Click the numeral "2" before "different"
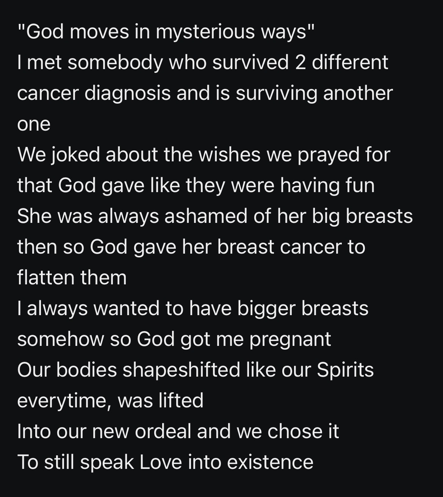443x497 pixels. click(x=300, y=62)
